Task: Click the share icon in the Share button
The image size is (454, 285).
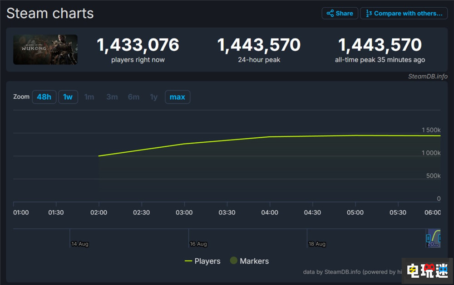Action: pos(330,13)
